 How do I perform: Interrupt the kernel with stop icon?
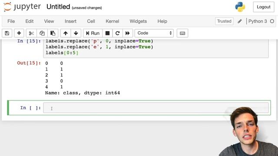107,33
